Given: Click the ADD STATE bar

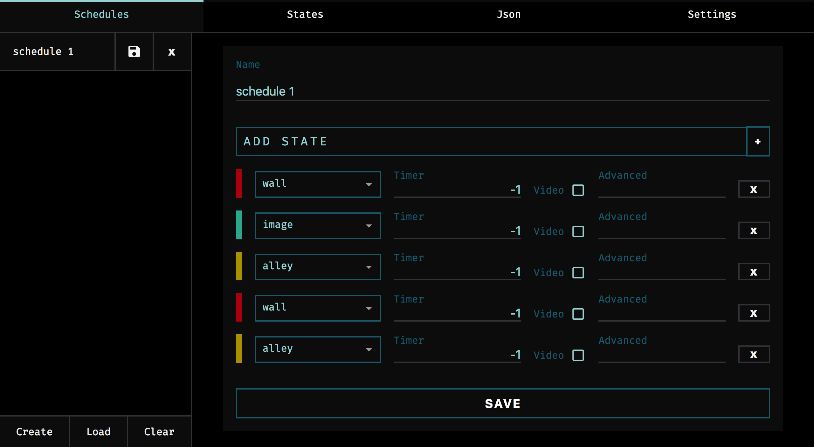Looking at the screenshot, I should 491,142.
